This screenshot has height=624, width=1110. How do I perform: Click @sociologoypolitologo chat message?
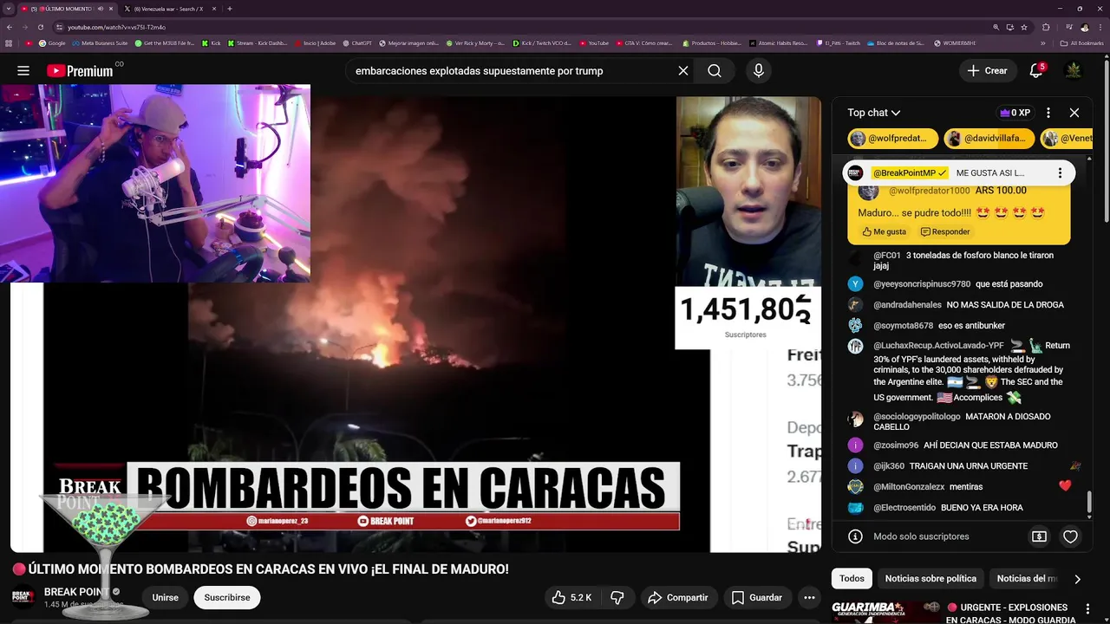962,421
